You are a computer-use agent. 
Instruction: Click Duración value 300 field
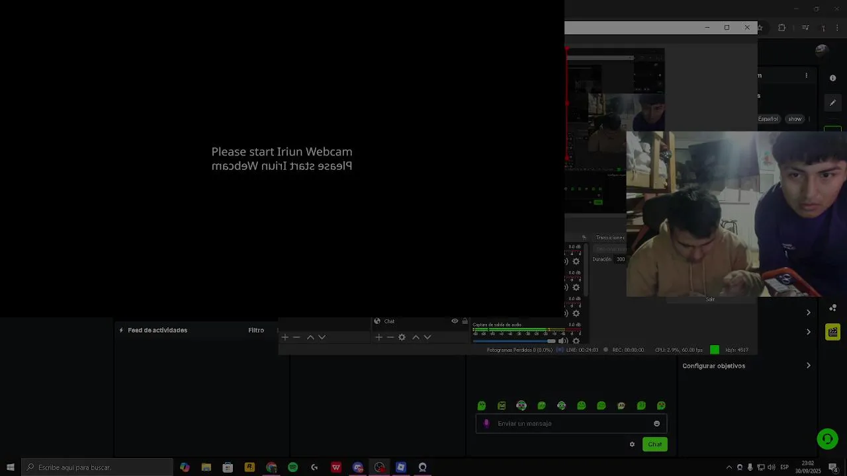coord(620,259)
